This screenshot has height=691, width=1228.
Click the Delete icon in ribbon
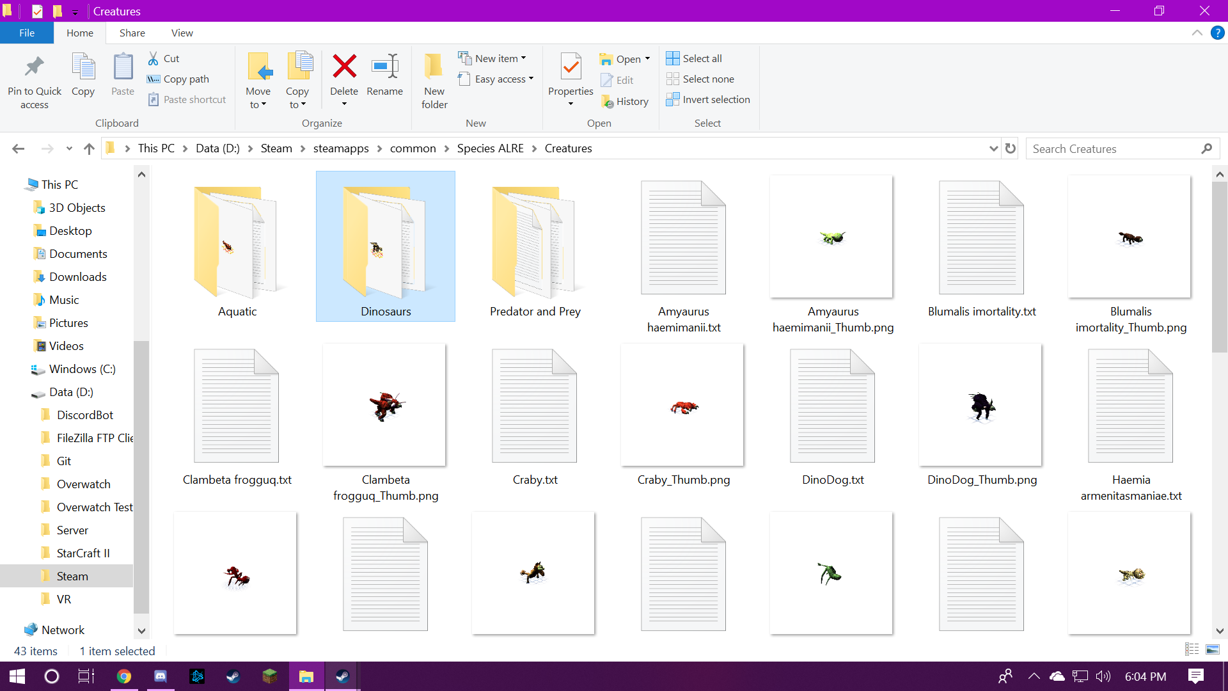point(344,67)
